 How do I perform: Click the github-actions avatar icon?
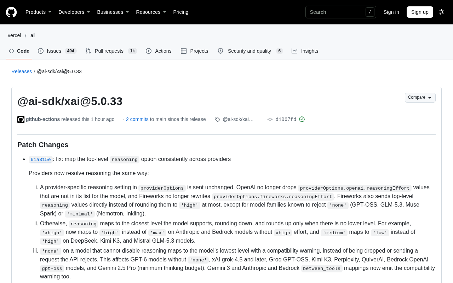[x=21, y=120]
